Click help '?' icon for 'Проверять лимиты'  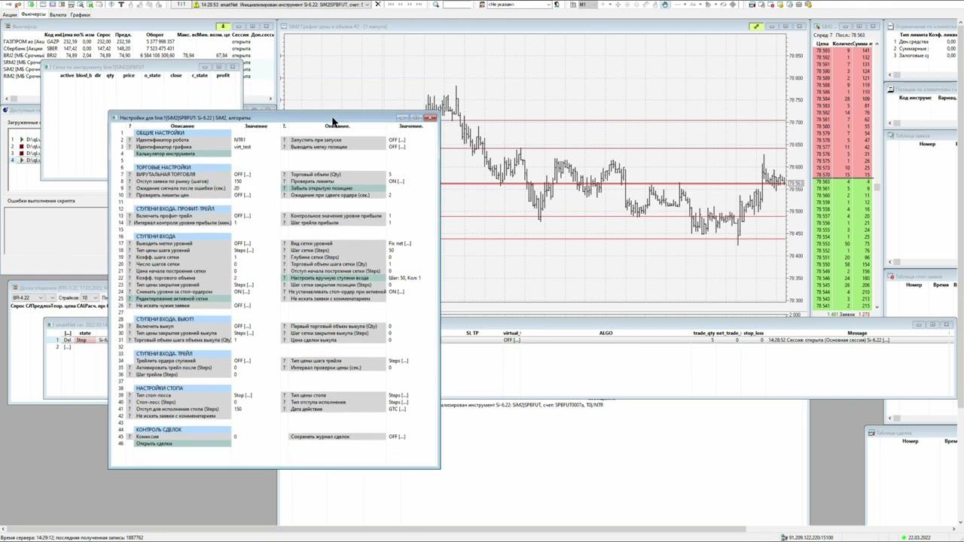click(x=284, y=181)
